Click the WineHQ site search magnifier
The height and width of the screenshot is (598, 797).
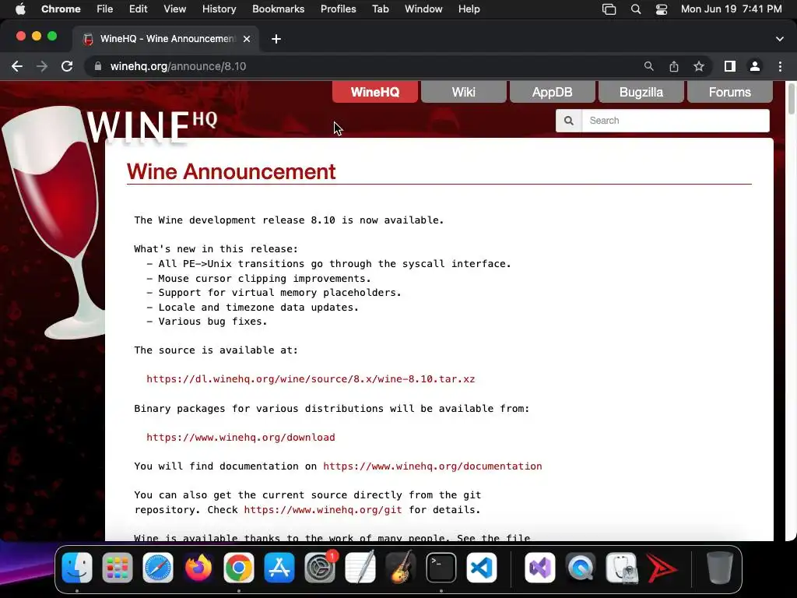click(569, 121)
